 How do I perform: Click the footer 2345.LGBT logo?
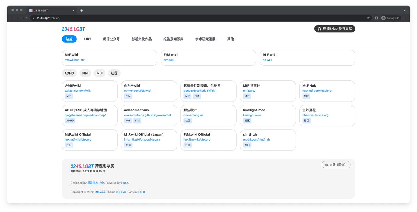[82, 166]
